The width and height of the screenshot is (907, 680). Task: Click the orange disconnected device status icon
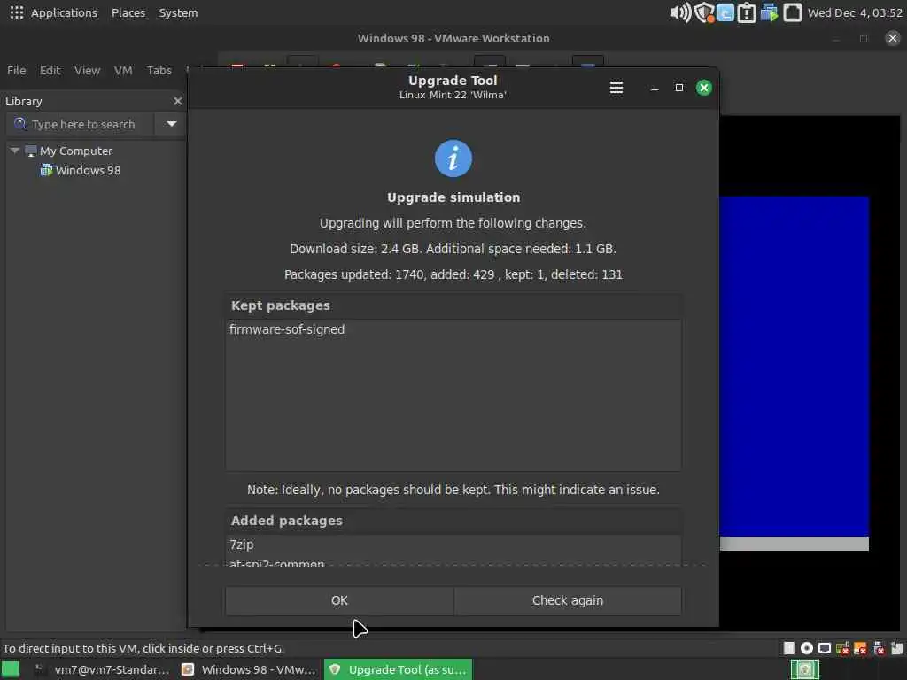(x=860, y=648)
